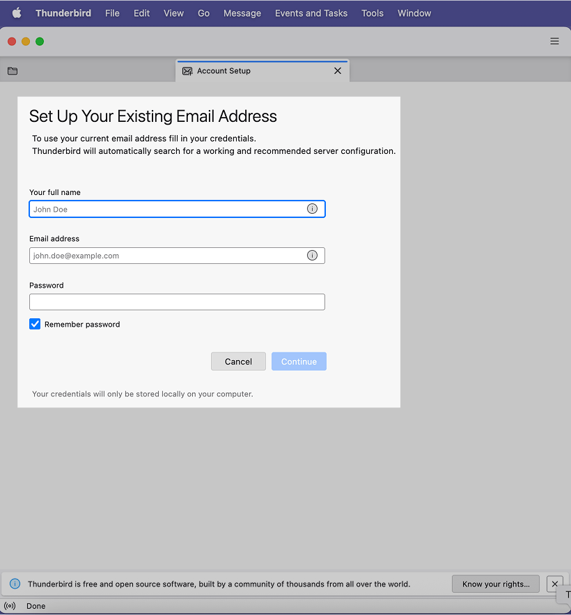Click into the Password field
Screen dimensions: 571x615
[177, 302]
